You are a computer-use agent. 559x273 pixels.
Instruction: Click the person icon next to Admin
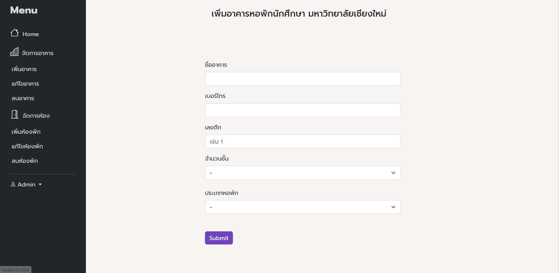tap(13, 184)
